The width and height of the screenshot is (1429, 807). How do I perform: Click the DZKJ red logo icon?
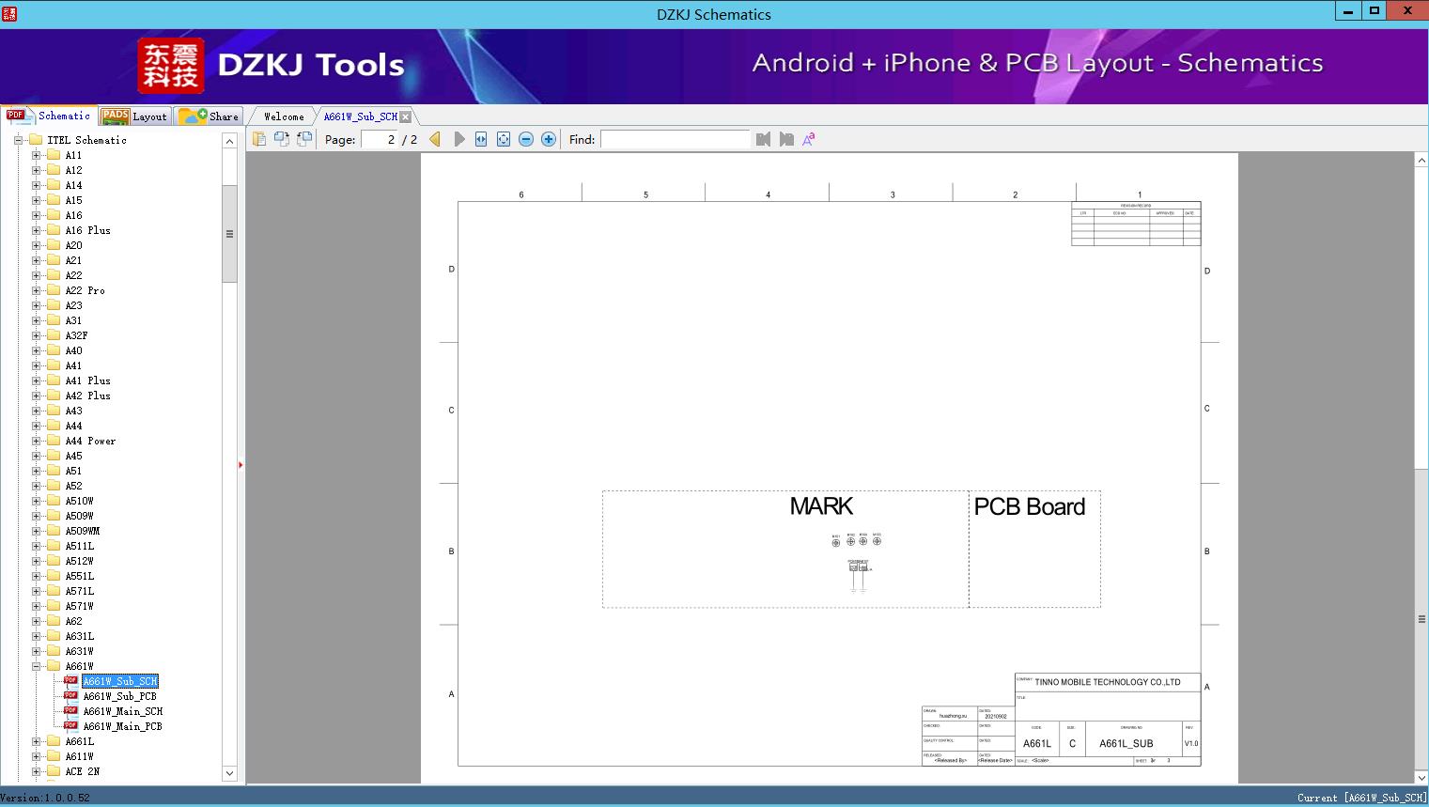pyautogui.click(x=171, y=66)
